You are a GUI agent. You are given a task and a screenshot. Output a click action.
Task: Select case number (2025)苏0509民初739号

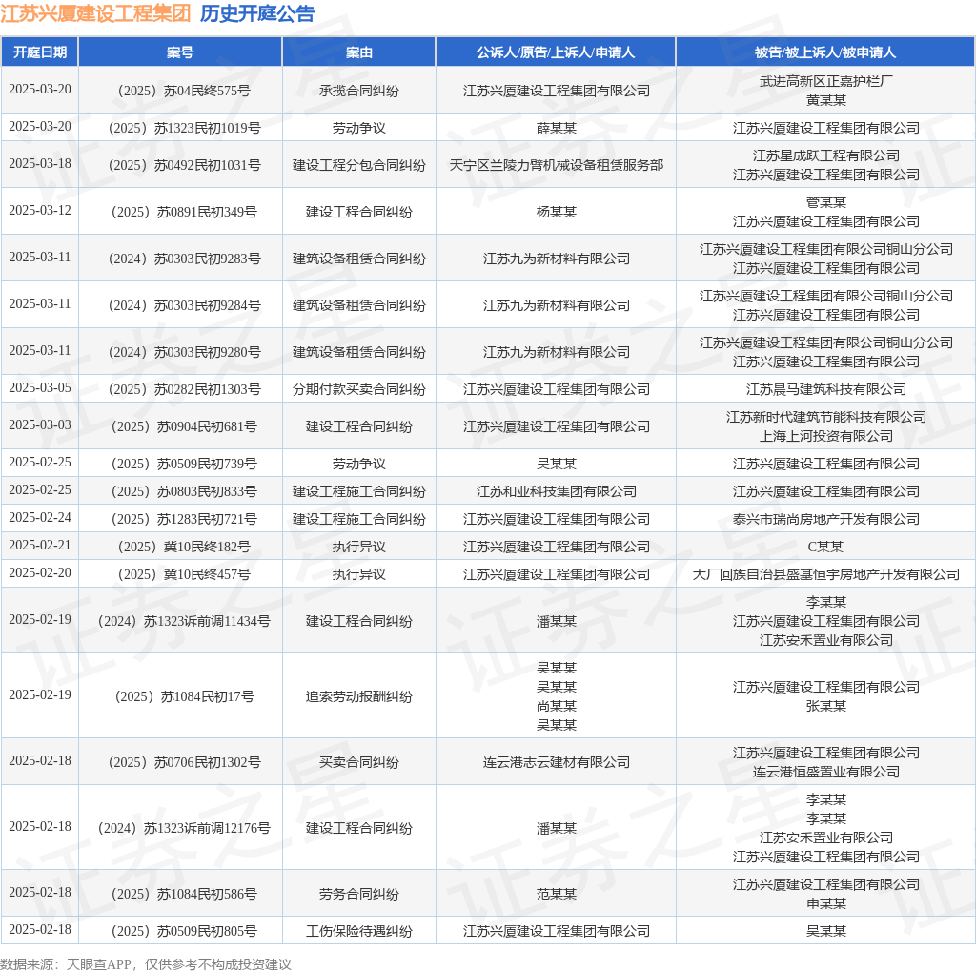[x=184, y=464]
